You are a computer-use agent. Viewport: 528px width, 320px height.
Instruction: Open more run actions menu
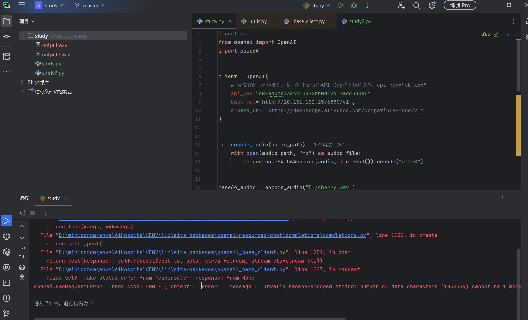point(367,5)
